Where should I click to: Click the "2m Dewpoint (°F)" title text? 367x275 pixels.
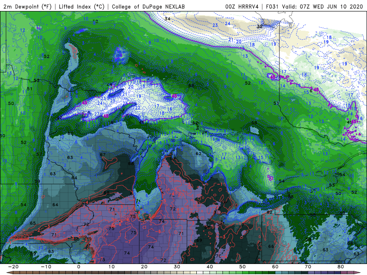(27, 6)
